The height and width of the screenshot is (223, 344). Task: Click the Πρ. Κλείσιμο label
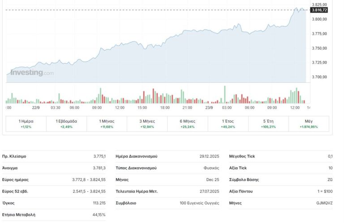coord(14,156)
